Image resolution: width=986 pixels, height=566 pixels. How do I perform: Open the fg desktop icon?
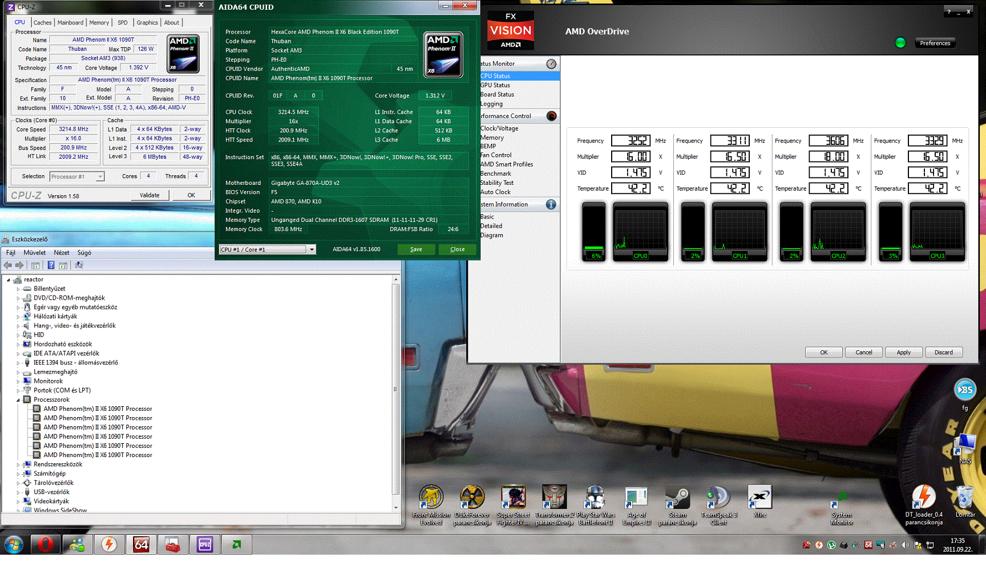965,395
